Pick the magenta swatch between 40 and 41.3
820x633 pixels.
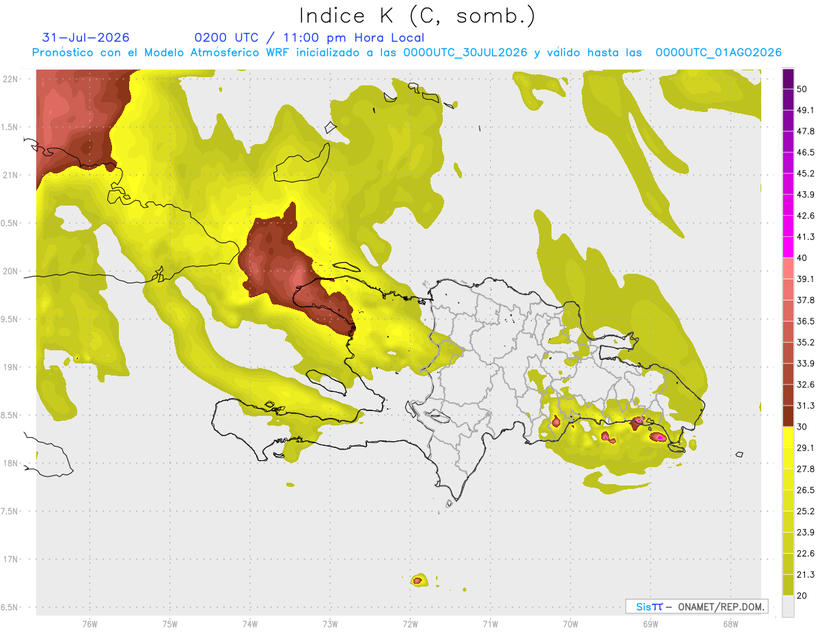788,247
